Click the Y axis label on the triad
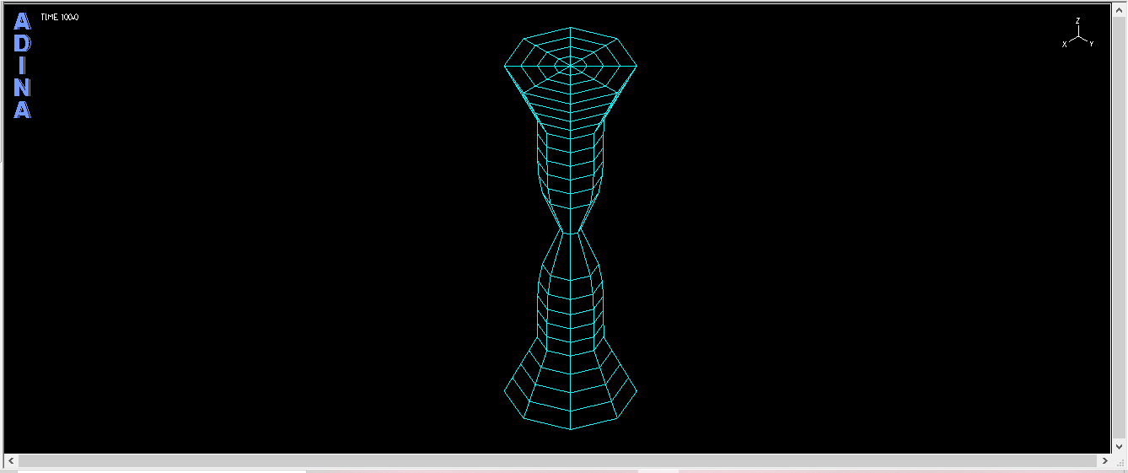 [x=1091, y=43]
